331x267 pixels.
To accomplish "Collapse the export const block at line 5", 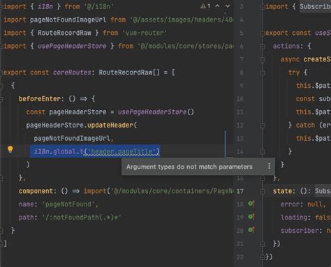I will 263,33.
